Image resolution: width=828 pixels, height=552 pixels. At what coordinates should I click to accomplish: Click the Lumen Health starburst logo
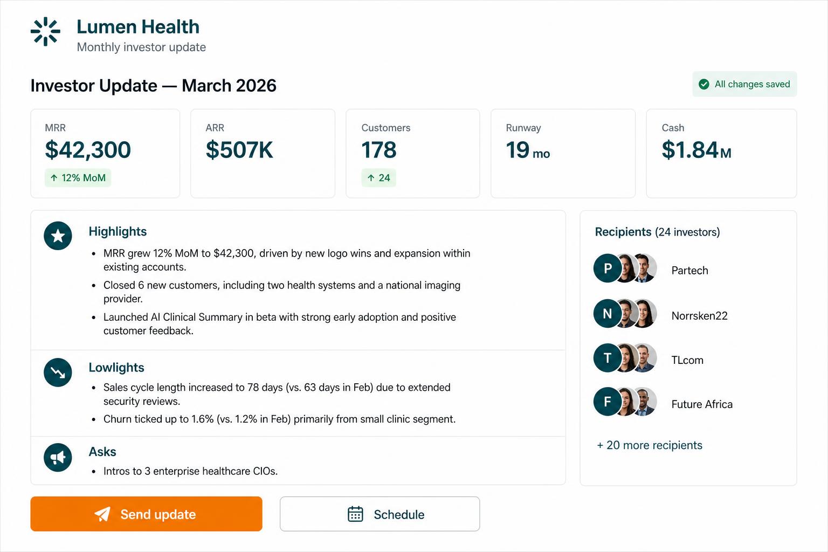click(45, 32)
